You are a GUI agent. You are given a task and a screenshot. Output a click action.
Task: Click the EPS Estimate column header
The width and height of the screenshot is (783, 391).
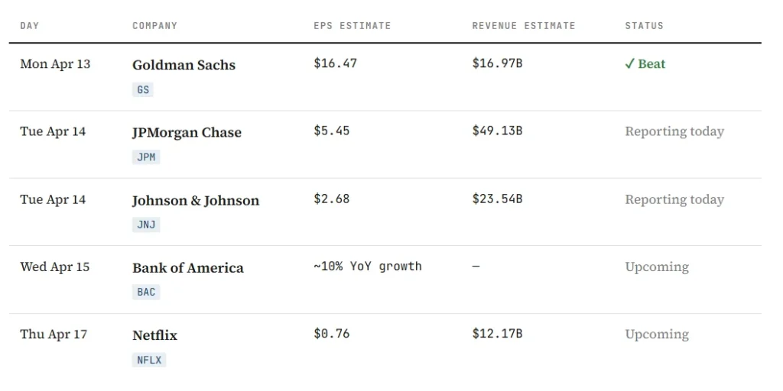352,26
